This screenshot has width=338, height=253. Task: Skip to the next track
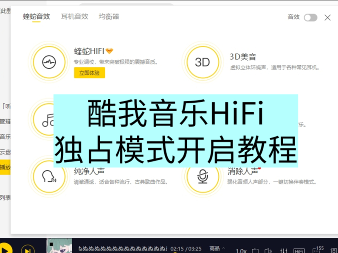tap(28, 250)
